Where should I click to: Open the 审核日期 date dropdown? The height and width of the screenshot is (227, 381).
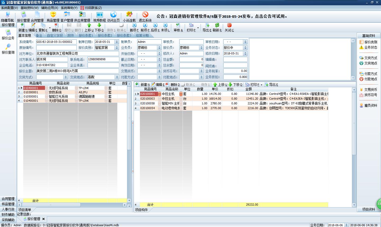pyautogui.click(x=245, y=42)
